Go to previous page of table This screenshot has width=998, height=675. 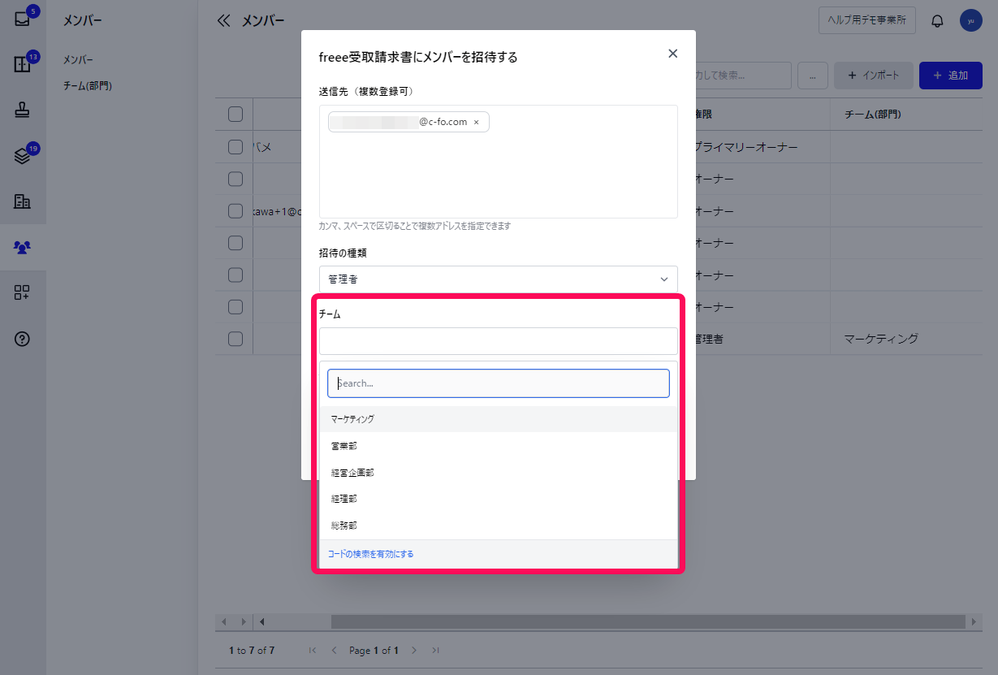pyautogui.click(x=334, y=651)
